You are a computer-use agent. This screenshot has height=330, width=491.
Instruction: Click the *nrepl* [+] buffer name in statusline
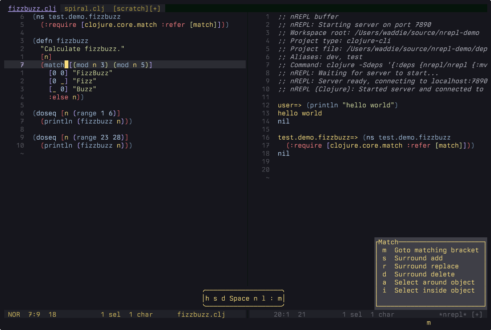click(x=461, y=314)
